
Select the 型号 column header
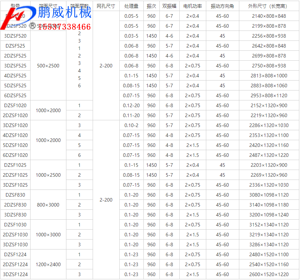(x=15, y=6)
